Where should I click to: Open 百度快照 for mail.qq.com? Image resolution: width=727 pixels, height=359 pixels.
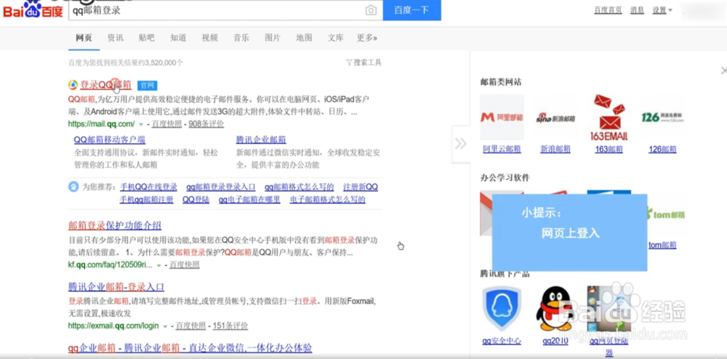click(x=166, y=124)
